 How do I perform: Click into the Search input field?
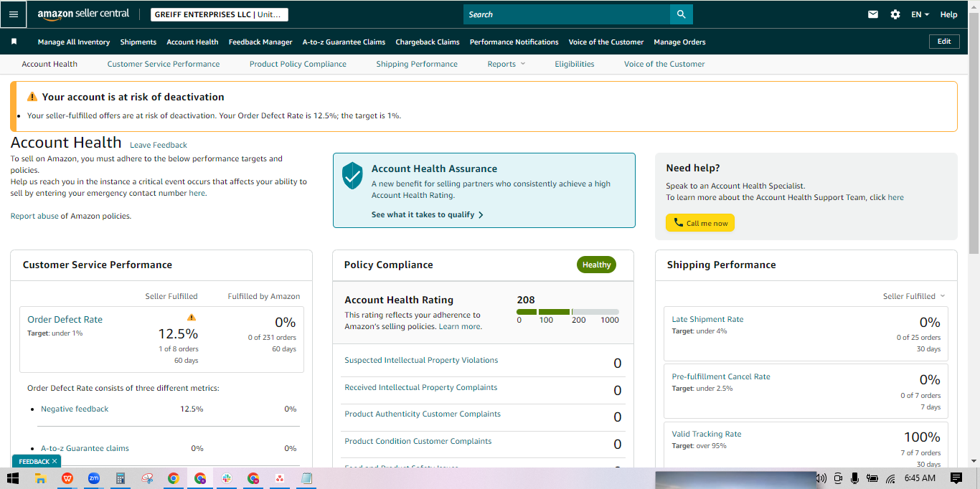tap(567, 14)
